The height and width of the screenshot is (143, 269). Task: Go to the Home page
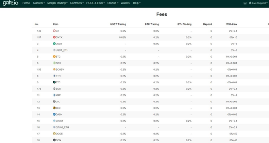click(26, 3)
